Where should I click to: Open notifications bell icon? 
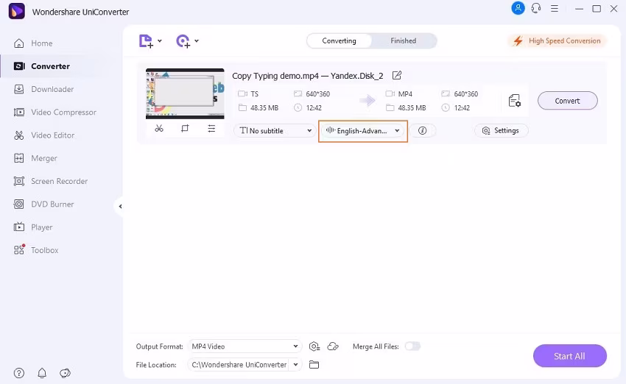tap(42, 373)
